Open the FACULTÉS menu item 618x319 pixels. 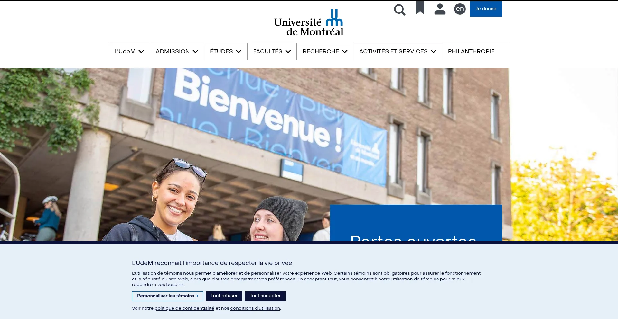[x=268, y=52]
